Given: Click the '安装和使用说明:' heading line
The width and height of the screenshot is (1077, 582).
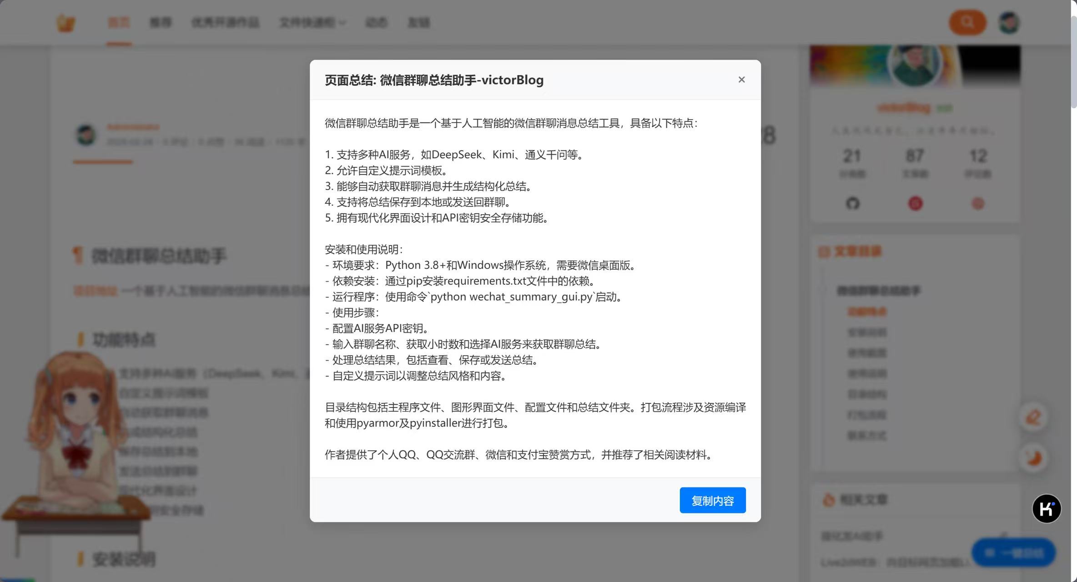Looking at the screenshot, I should click(x=363, y=249).
